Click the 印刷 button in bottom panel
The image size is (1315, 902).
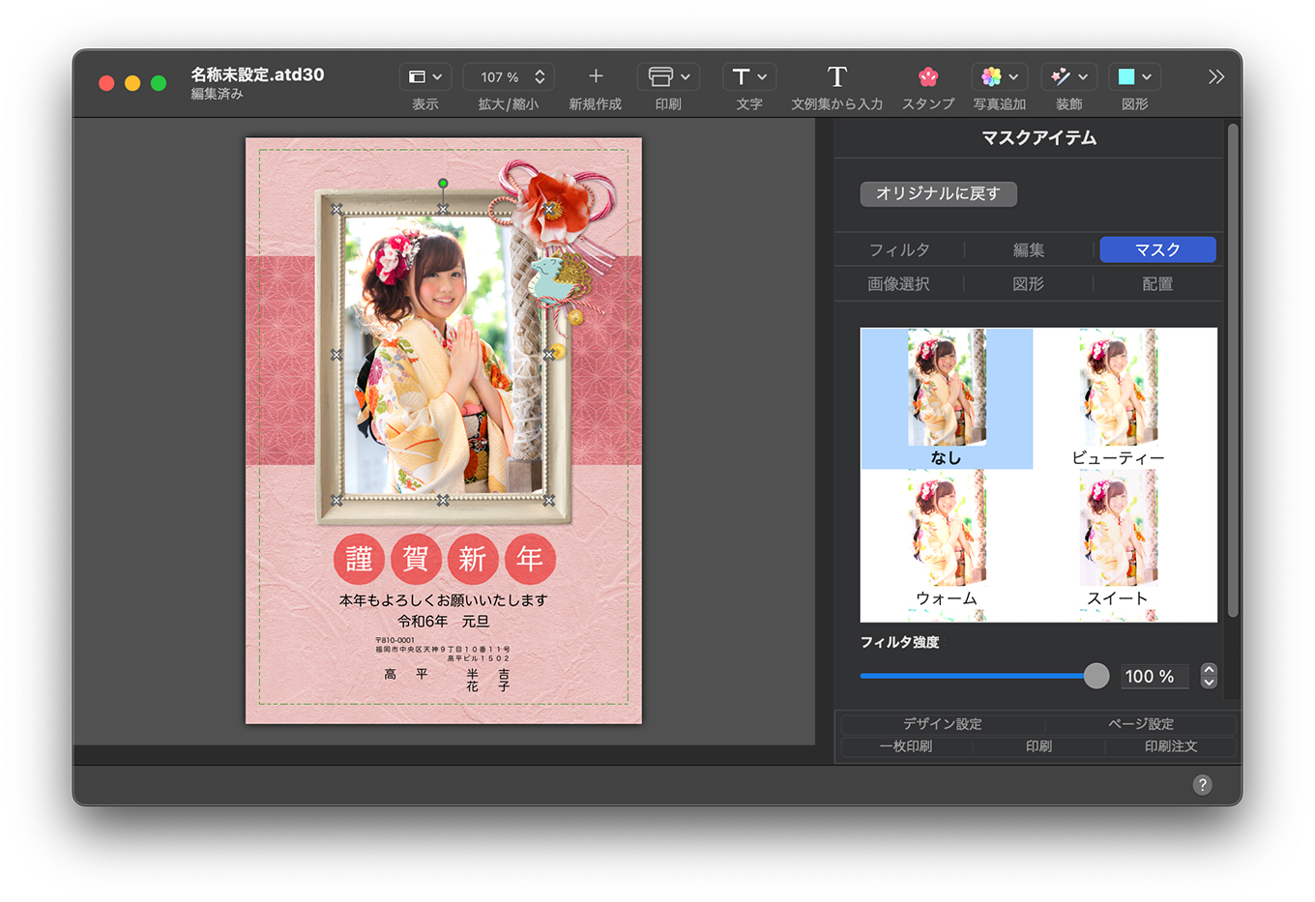coord(1038,746)
